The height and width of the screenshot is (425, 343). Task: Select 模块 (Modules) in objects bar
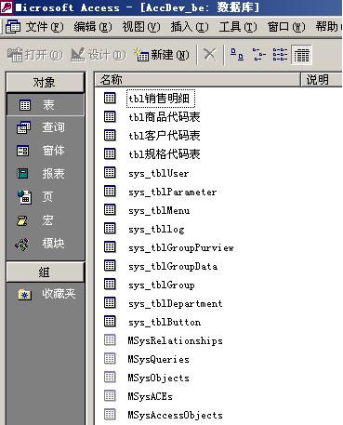[45, 244]
